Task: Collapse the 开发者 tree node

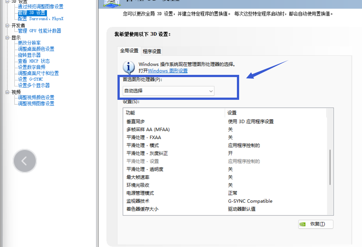Action: (x=7, y=25)
